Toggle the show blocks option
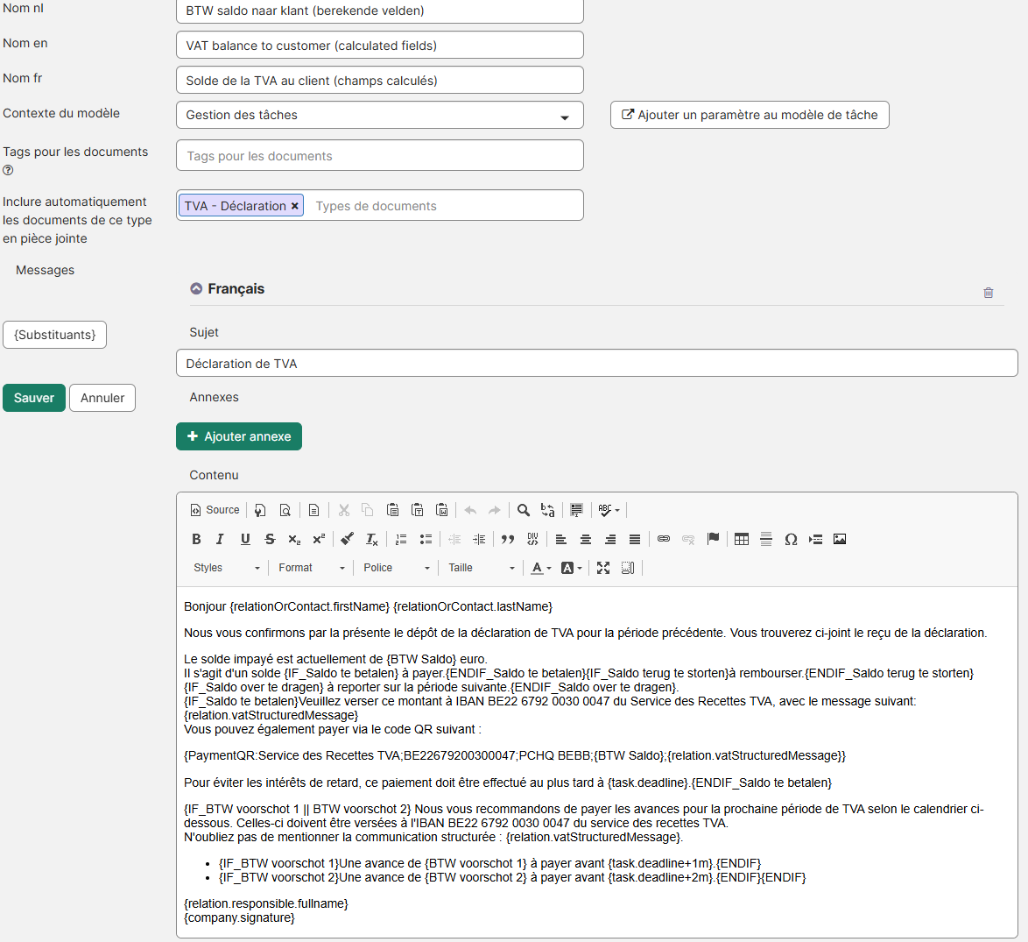The image size is (1028, 942). tap(628, 568)
